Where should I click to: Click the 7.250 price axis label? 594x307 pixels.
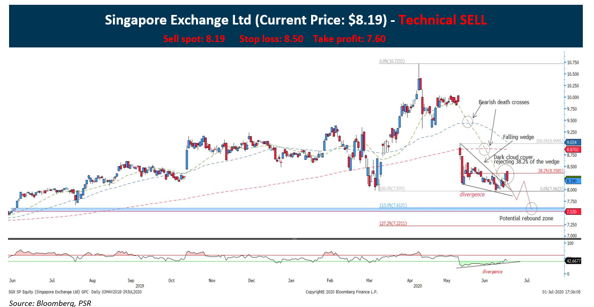573,225
